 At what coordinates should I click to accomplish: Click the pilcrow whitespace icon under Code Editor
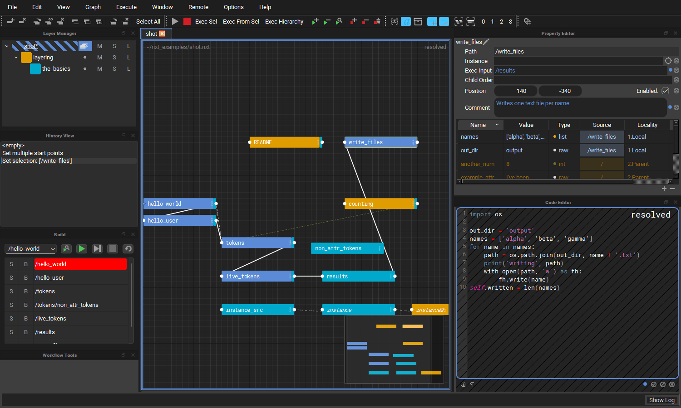pos(472,384)
